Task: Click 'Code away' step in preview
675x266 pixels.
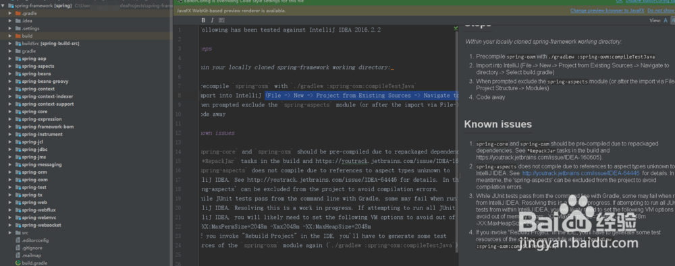Action: tap(490, 97)
